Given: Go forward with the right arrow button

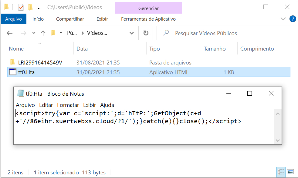Looking at the screenshot, I should coord(23,33).
